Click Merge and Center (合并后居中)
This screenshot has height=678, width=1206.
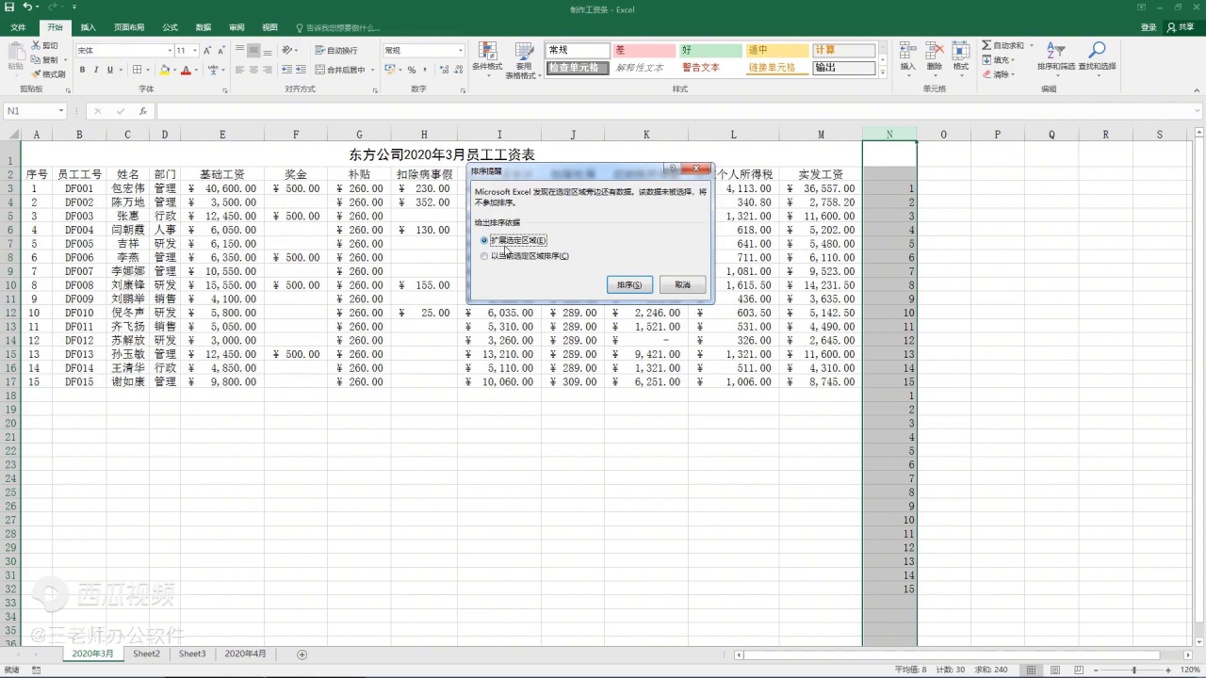340,70
